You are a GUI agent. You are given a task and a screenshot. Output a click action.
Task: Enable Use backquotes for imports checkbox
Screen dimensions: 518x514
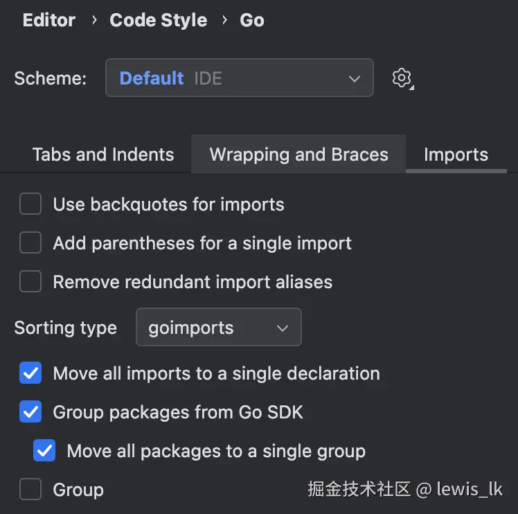point(30,204)
